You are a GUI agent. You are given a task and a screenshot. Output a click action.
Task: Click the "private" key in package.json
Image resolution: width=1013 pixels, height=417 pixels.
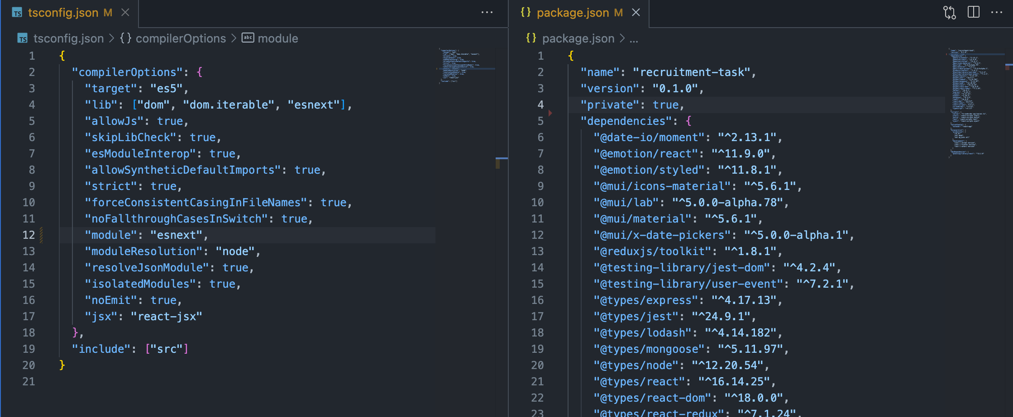click(x=610, y=105)
